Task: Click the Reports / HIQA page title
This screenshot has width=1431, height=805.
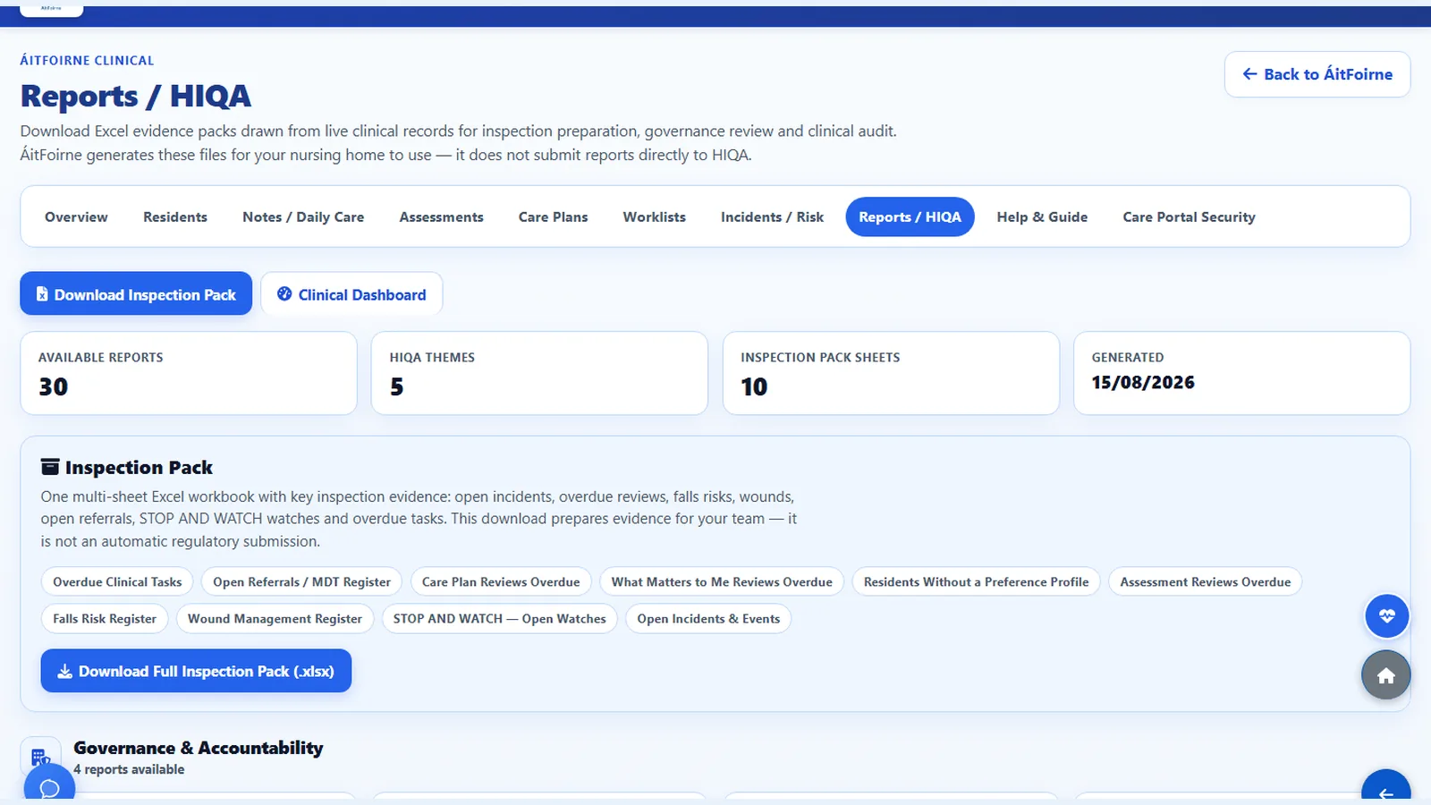Action: click(x=136, y=96)
